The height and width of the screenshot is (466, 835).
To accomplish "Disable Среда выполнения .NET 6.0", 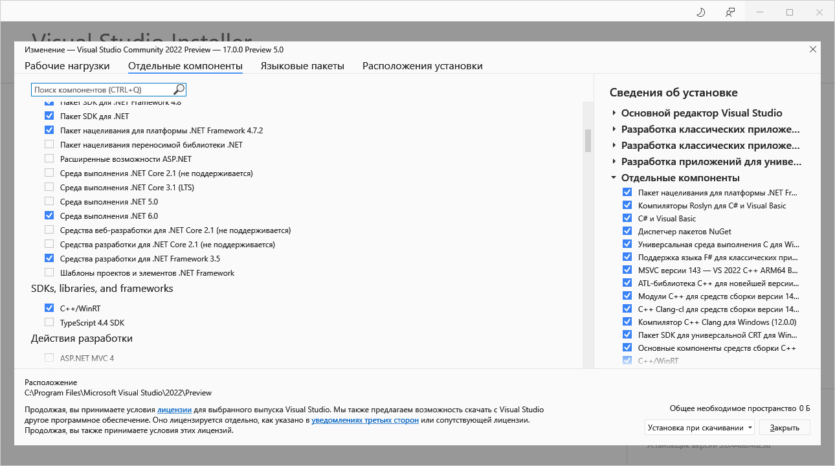I will click(49, 216).
